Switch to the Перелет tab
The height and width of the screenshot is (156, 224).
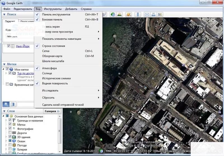pyautogui.click(x=10, y=22)
